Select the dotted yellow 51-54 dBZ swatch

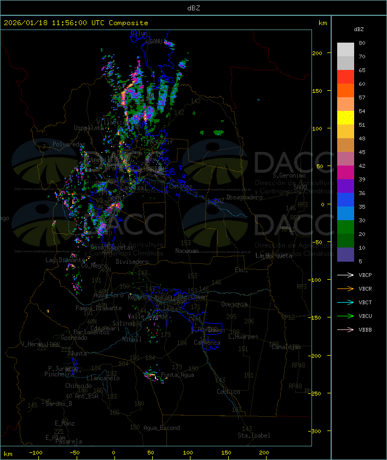345,118
